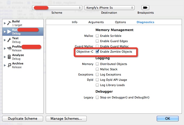Expand the Build action disclosure triangle
The width and height of the screenshot is (184, 125).
tap(5, 23)
